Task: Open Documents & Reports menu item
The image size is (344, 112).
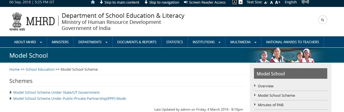Action: tap(137, 42)
